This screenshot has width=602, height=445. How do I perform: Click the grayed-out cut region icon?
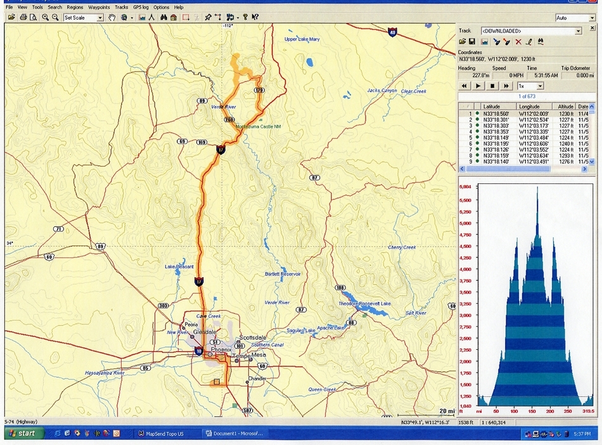(196, 17)
